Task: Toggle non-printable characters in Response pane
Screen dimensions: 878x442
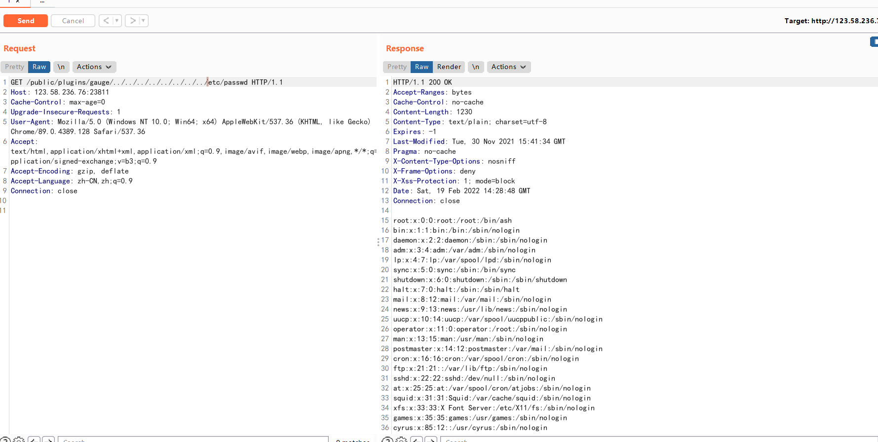Action: coord(476,67)
